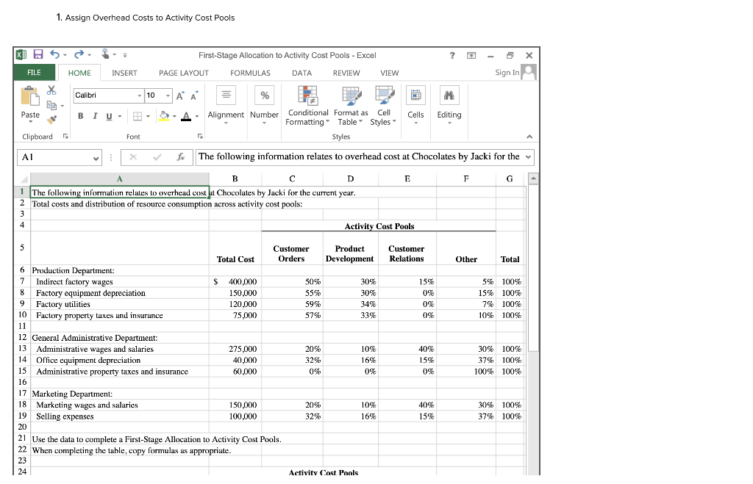The height and width of the screenshot is (484, 753).
Task: Click account avatar next to Sign In
Action: click(528, 73)
